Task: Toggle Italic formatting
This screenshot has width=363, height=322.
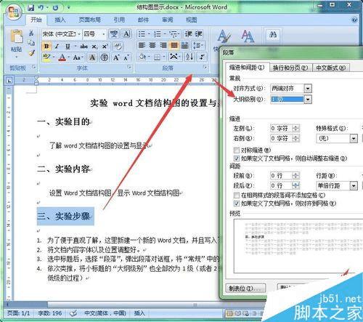Action: click(57, 46)
